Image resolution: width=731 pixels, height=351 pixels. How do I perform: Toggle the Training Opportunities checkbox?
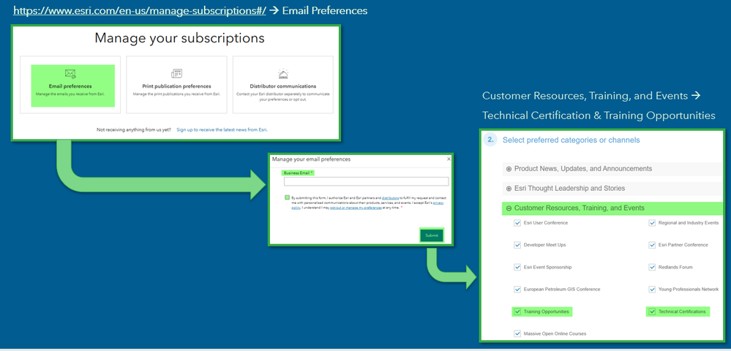coord(517,312)
